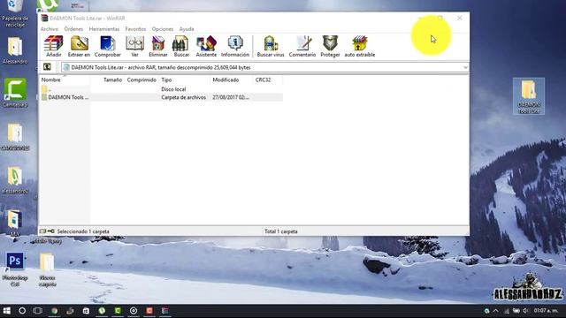Click the "Disco local" type cell
The image size is (566, 318).
pos(173,89)
